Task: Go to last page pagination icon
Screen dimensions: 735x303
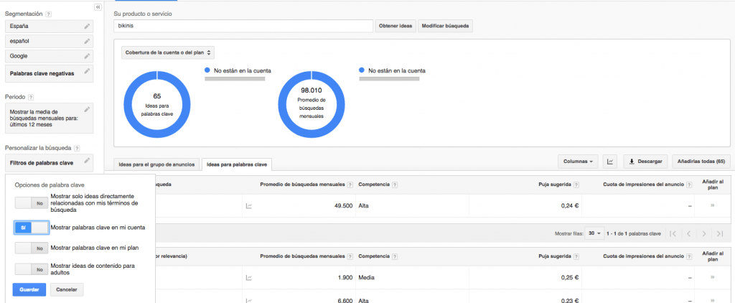Action: click(x=719, y=233)
